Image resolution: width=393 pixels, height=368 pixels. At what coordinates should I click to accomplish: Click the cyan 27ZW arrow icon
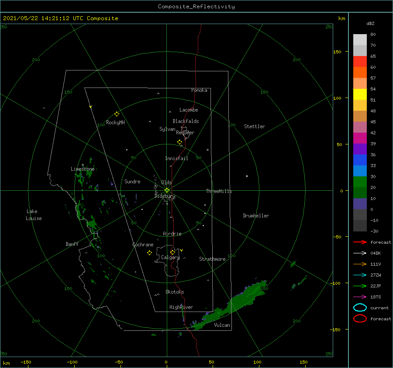(360, 275)
